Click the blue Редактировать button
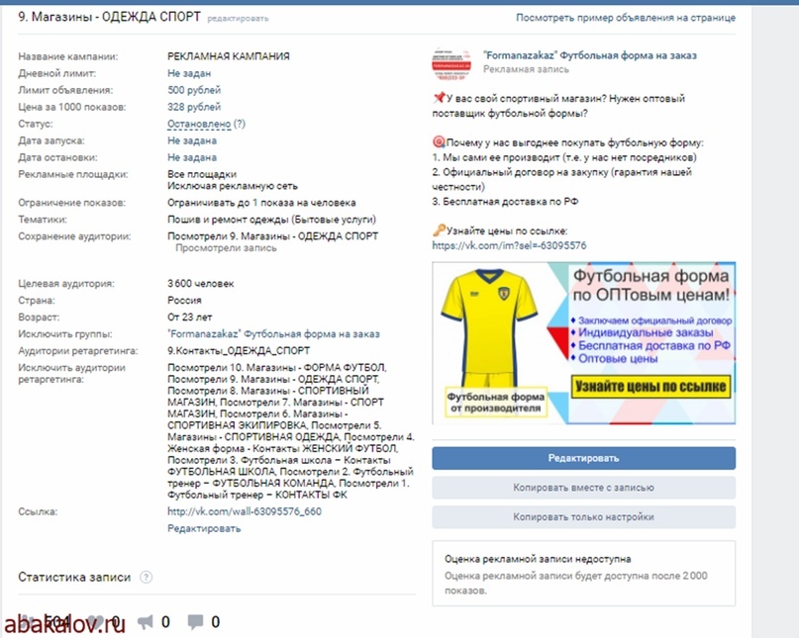The image size is (799, 638). click(x=583, y=458)
